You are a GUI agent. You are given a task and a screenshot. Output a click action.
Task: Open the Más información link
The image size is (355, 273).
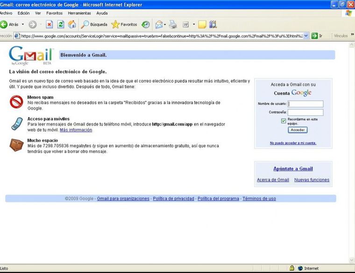(76, 130)
